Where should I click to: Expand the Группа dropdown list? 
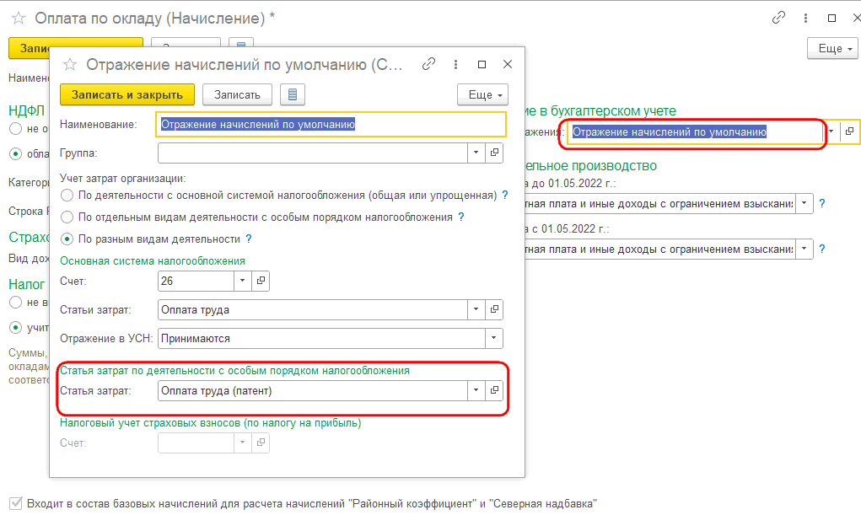476,153
